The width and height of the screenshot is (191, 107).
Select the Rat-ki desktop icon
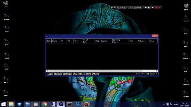point(7,56)
